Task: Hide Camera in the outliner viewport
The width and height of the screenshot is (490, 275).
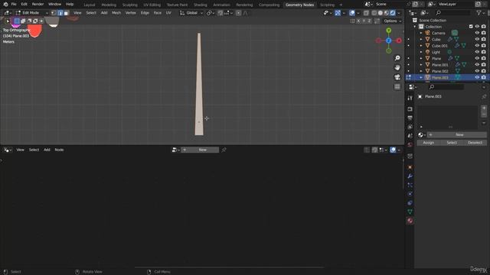Action: 477,33
